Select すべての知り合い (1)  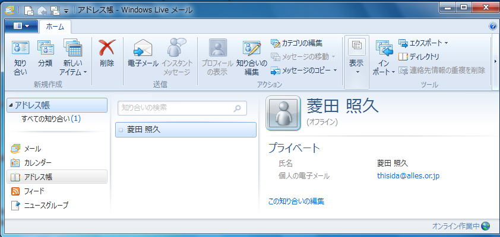[x=51, y=119]
